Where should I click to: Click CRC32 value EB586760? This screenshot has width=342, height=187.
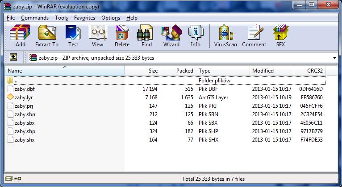(x=312, y=98)
